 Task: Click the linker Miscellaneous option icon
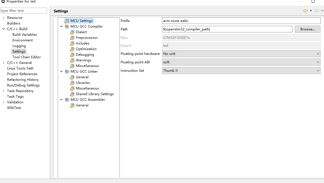(x=72, y=88)
